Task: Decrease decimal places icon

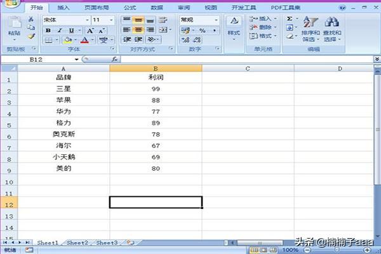Action: pyautogui.click(x=197, y=39)
